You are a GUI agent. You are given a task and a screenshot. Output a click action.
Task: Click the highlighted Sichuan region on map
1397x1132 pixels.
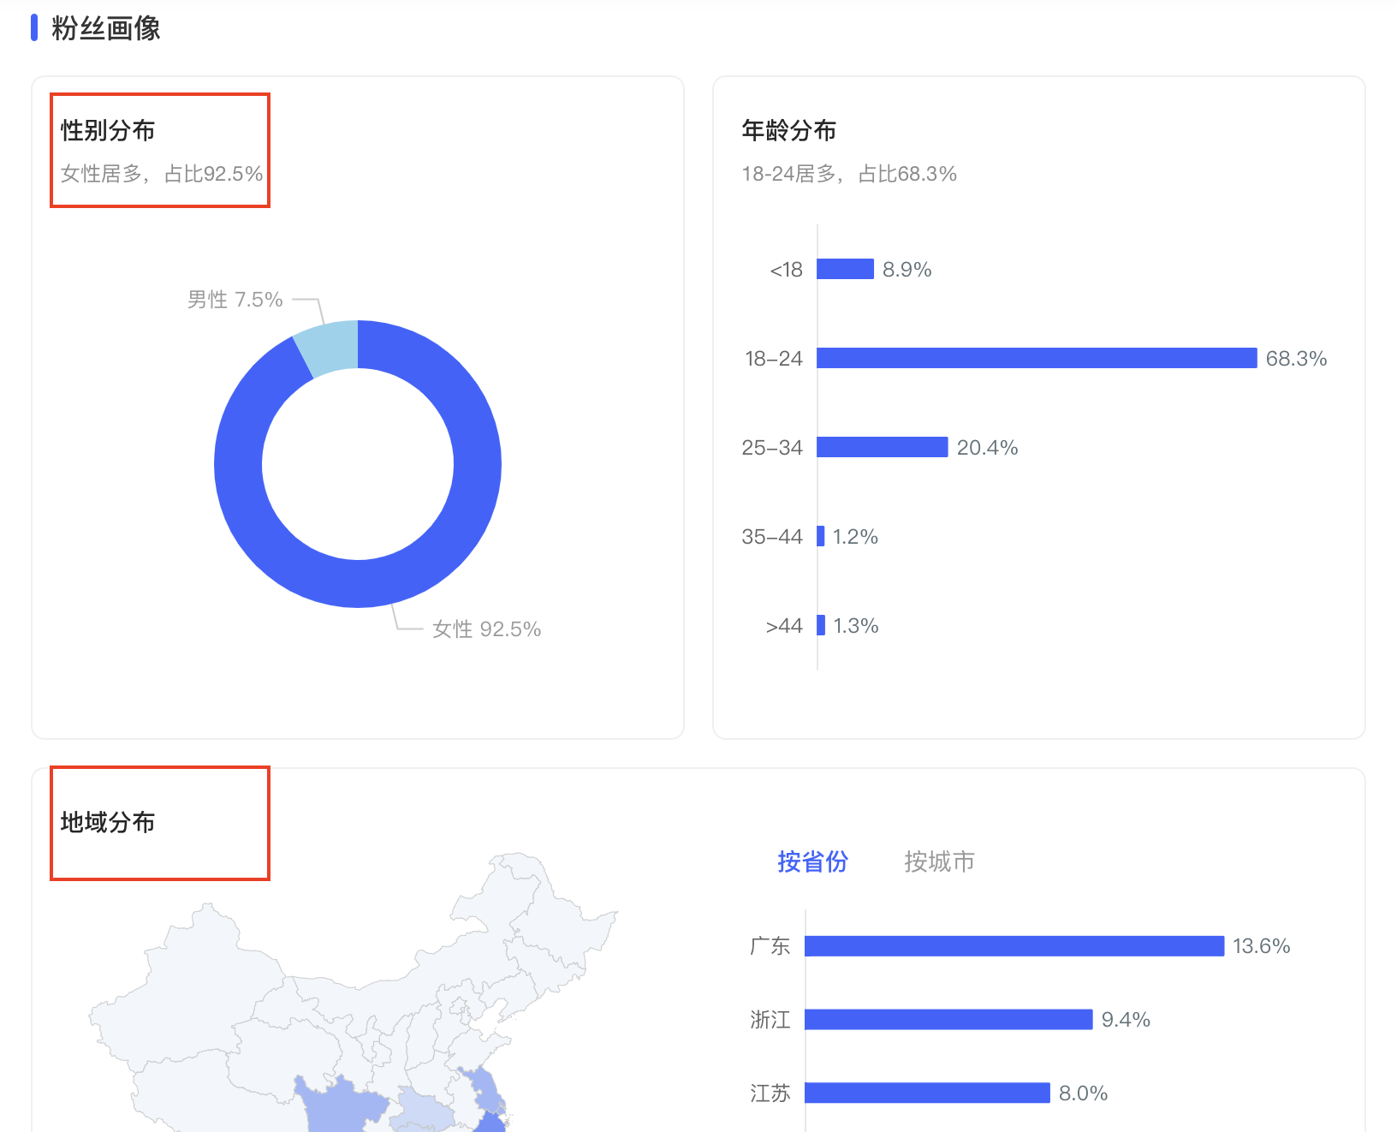(x=338, y=1106)
